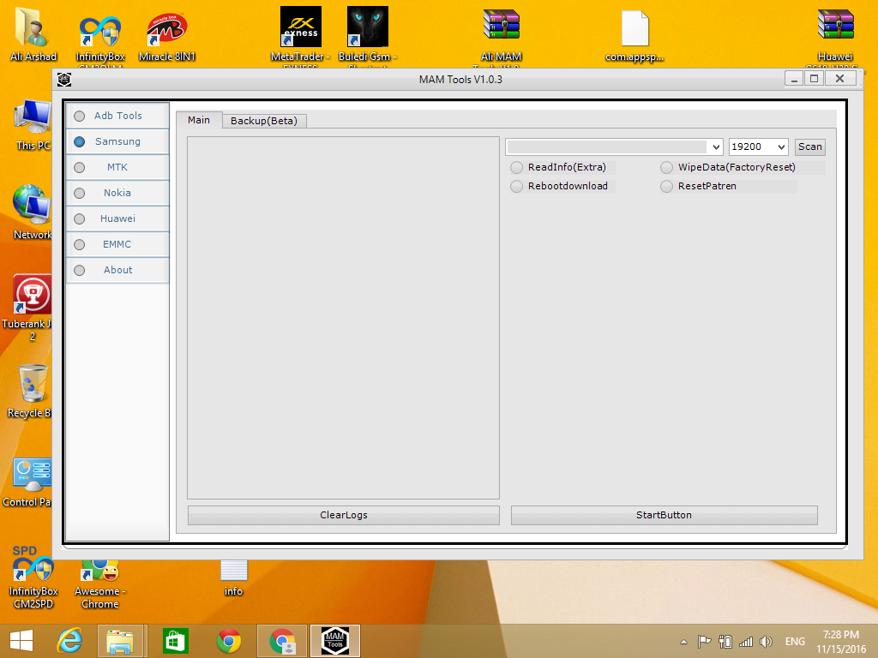Enable the Rebootdownload option

tap(516, 186)
